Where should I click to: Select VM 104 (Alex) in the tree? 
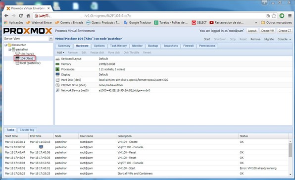(x=27, y=59)
